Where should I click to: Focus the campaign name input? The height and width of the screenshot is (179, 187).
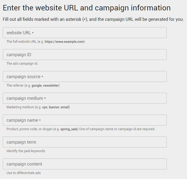point(84,120)
